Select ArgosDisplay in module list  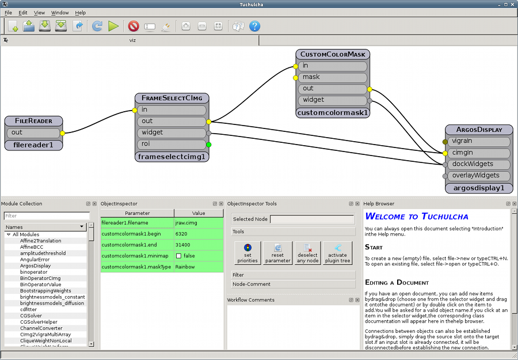click(x=35, y=266)
